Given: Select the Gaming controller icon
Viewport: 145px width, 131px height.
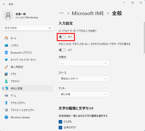Looking at the screenshot, I should (x=6, y=95).
